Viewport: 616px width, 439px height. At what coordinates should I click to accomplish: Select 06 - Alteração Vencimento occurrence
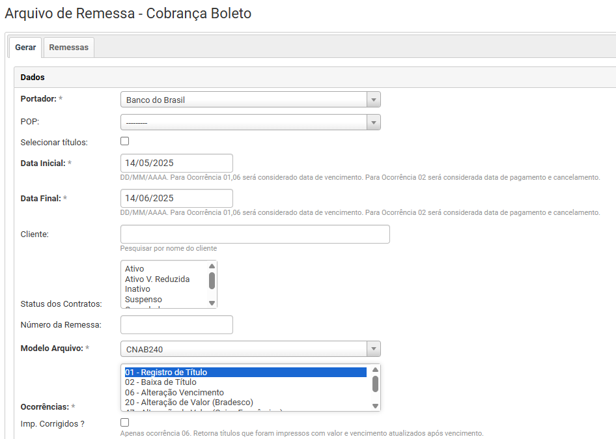point(174,392)
